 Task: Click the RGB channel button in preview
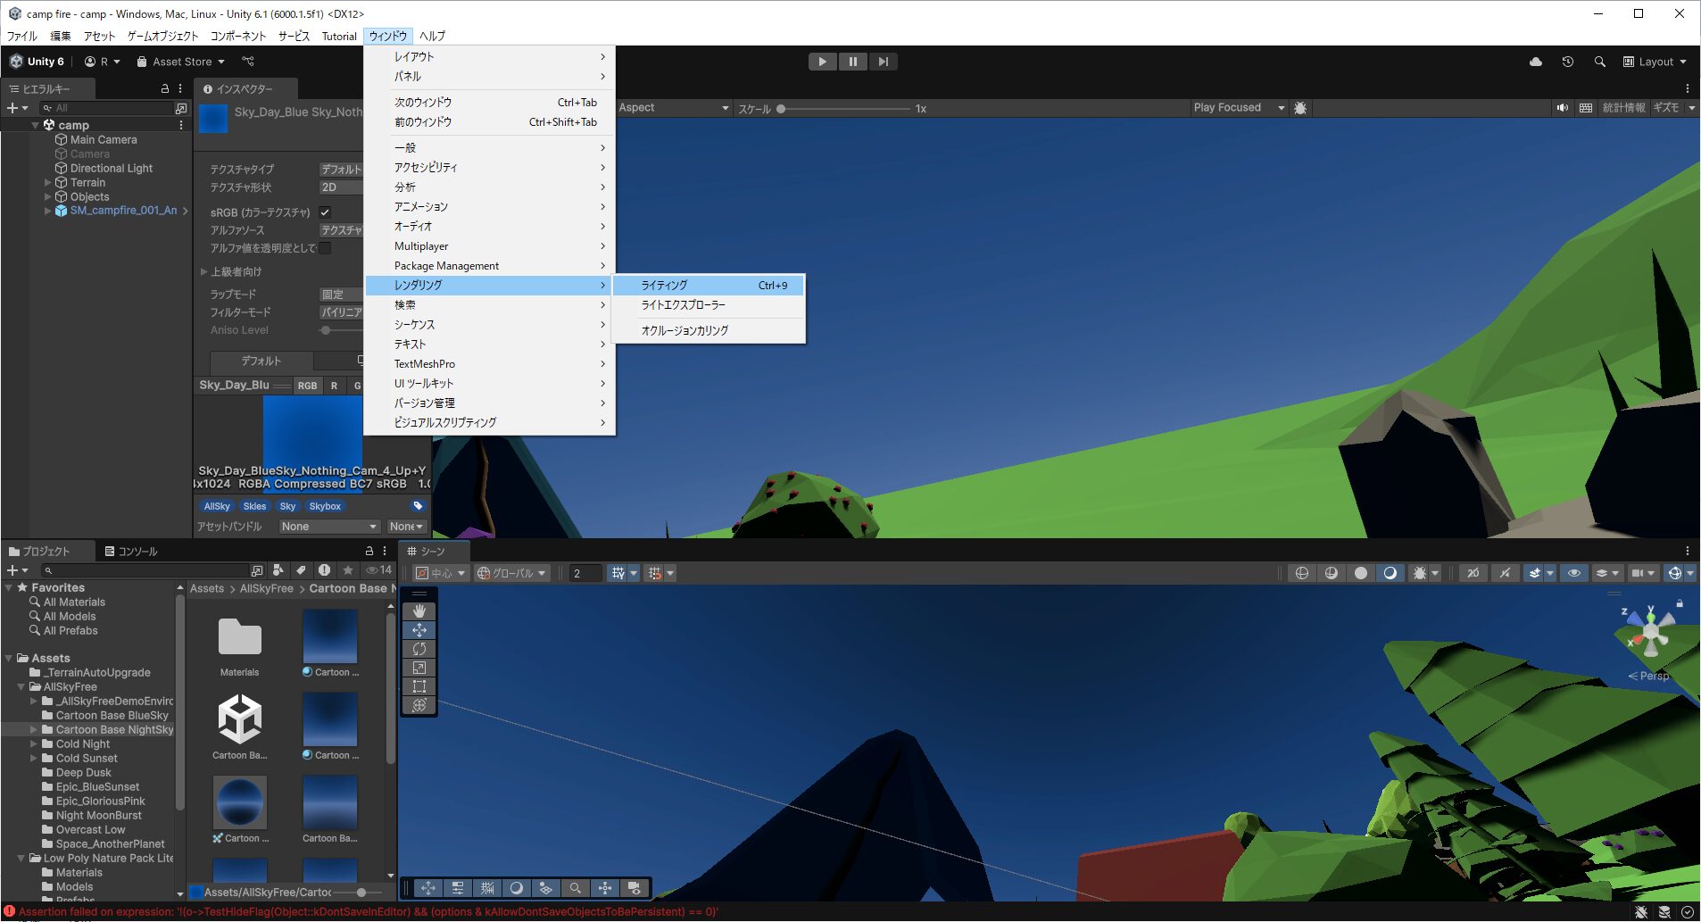[x=307, y=386]
